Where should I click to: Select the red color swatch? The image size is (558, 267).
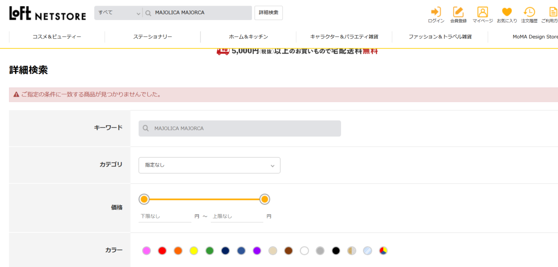point(162,250)
